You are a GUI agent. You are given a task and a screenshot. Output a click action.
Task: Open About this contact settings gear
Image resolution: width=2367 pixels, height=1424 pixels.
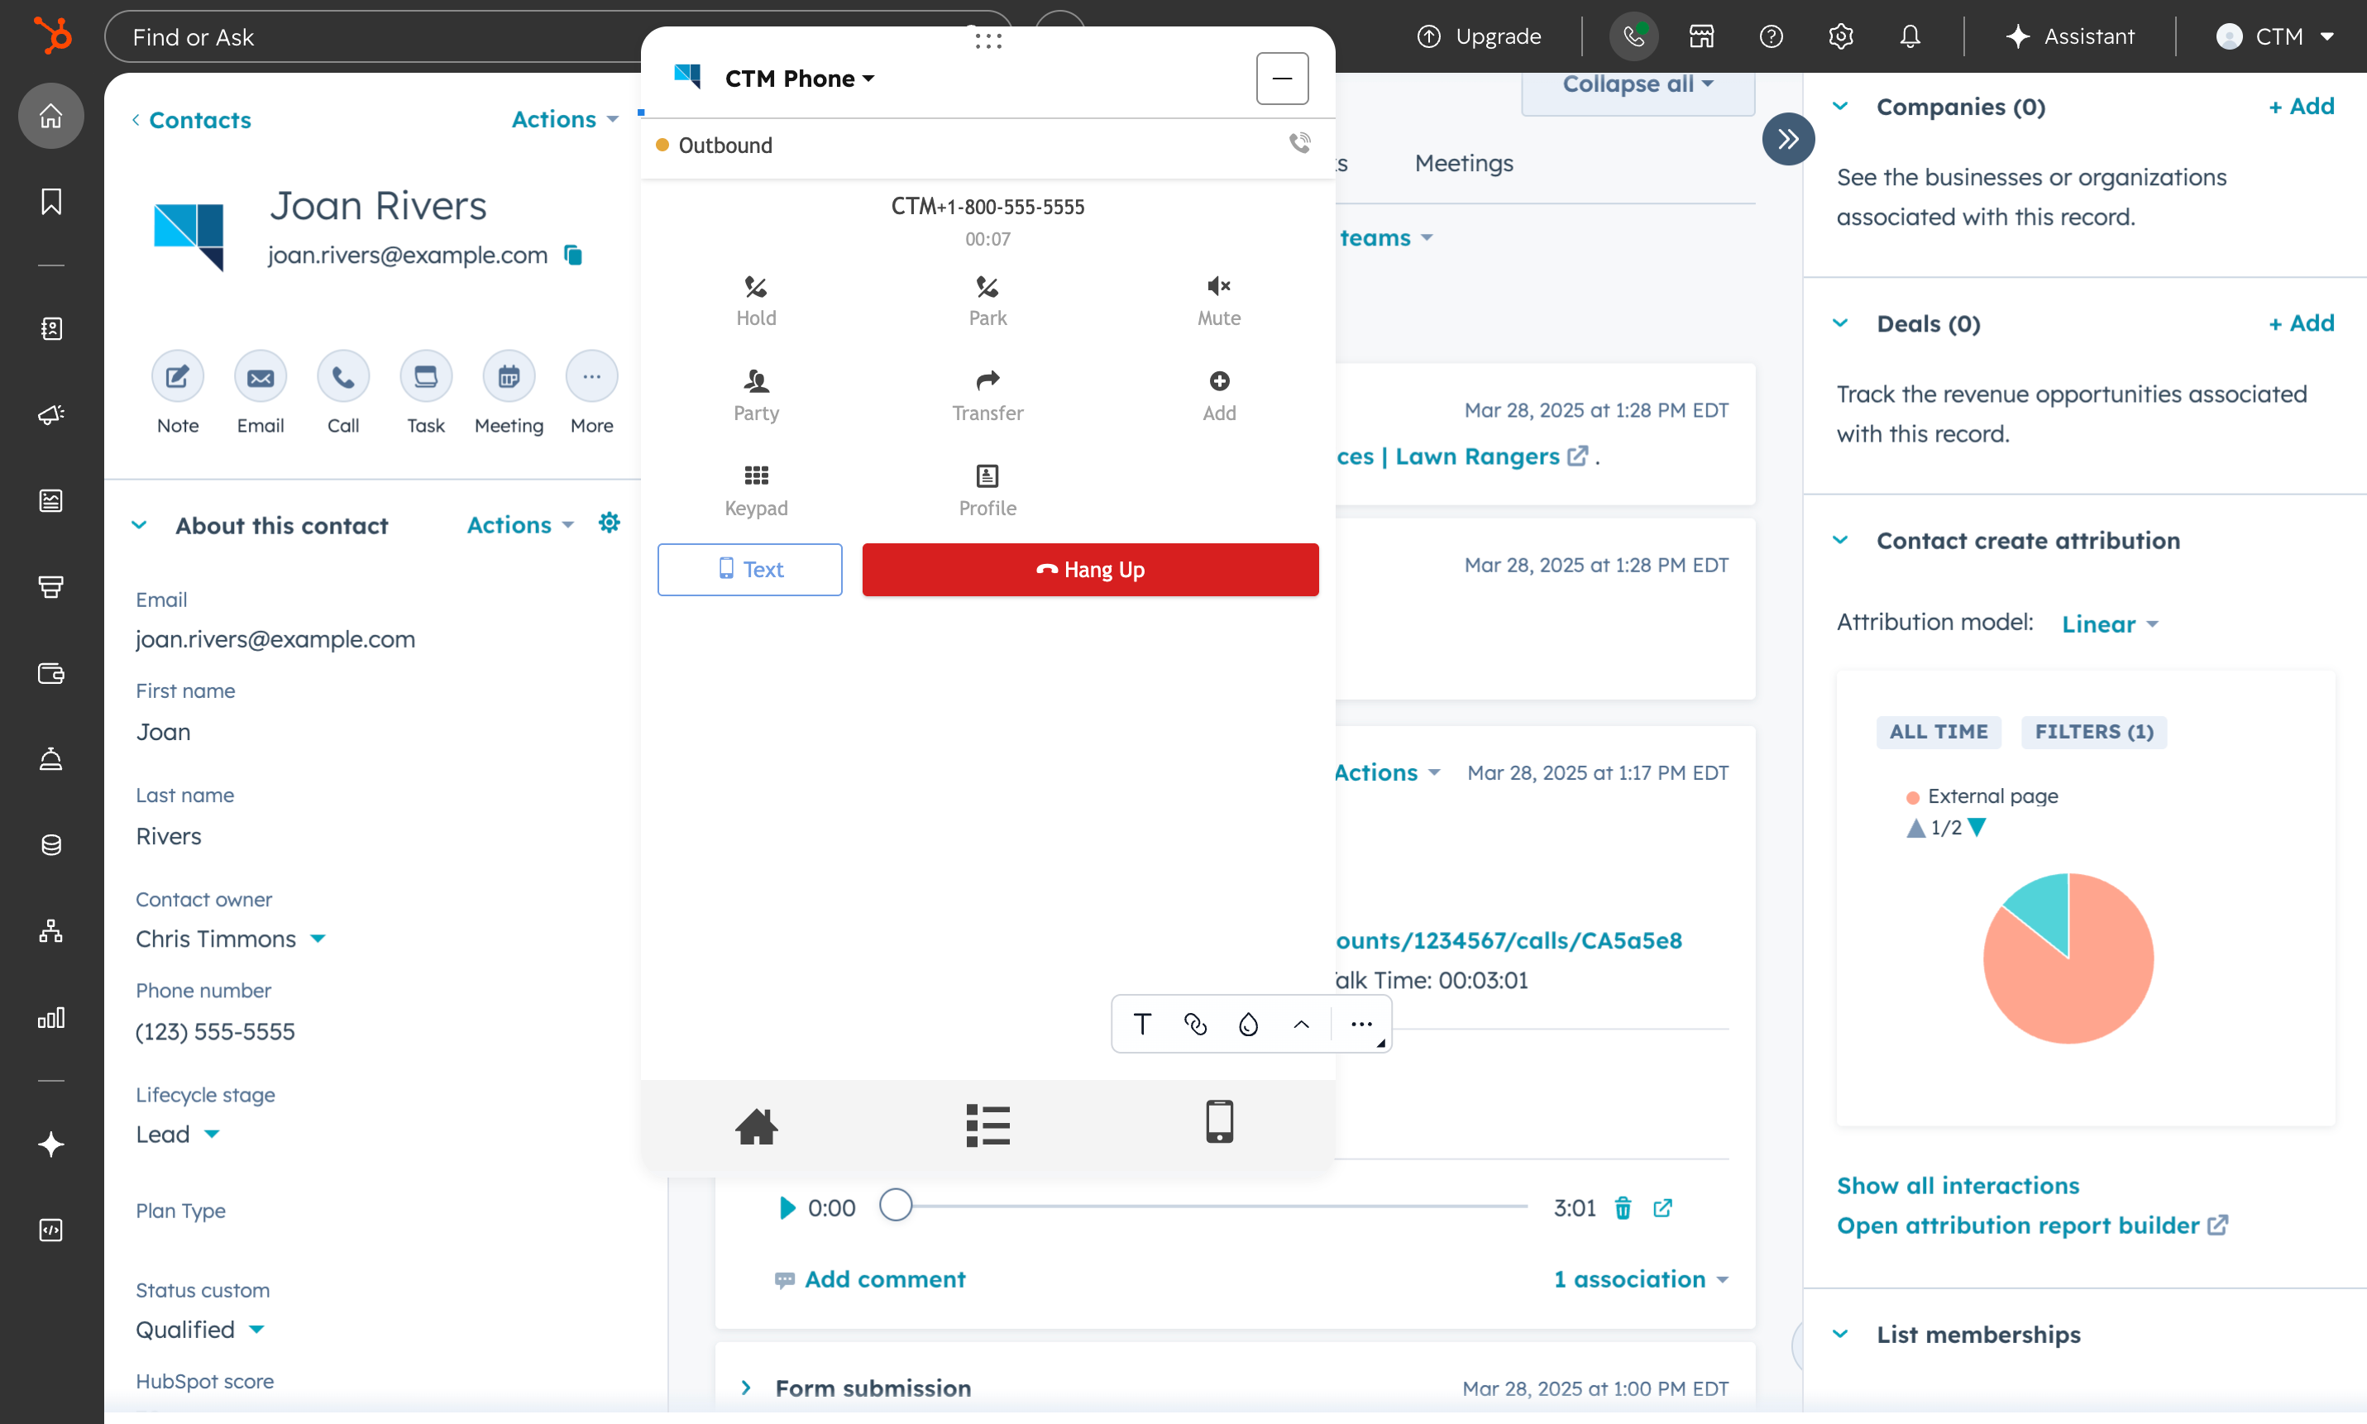(609, 523)
